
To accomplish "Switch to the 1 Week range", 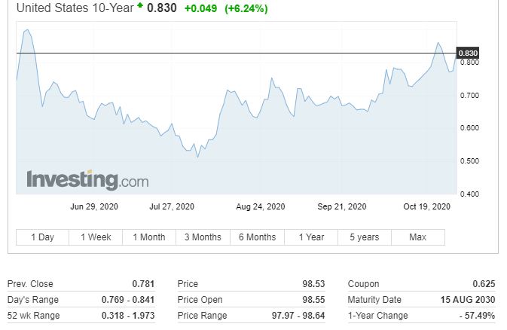I will click(x=96, y=237).
